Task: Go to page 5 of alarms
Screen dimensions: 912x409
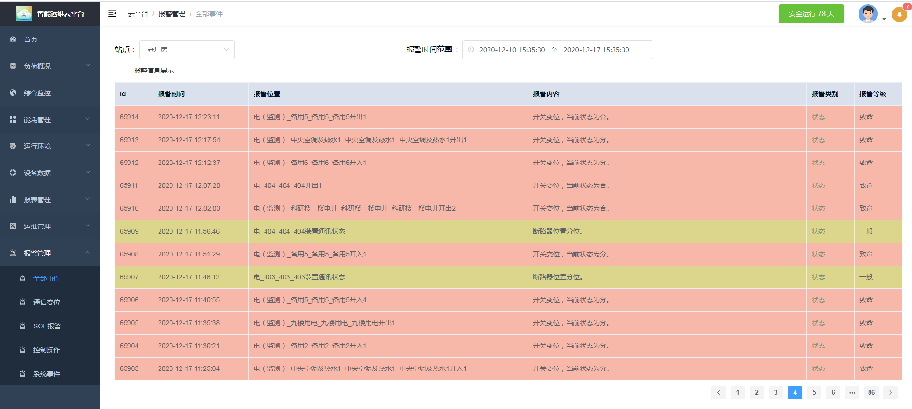Action: 814,392
